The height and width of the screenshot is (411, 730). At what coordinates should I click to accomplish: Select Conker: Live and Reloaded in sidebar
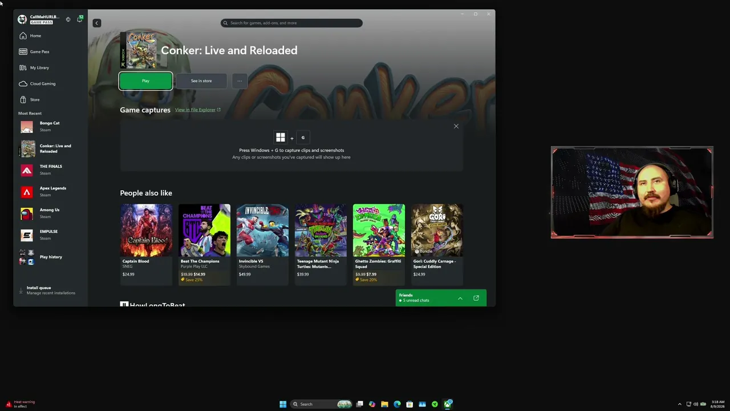(x=51, y=148)
